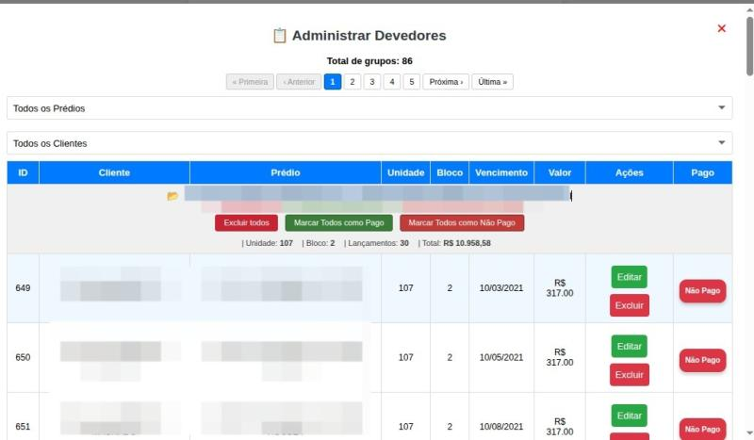Click the Total de grupos: 86 text
The height and width of the screenshot is (440, 754).
click(x=369, y=61)
